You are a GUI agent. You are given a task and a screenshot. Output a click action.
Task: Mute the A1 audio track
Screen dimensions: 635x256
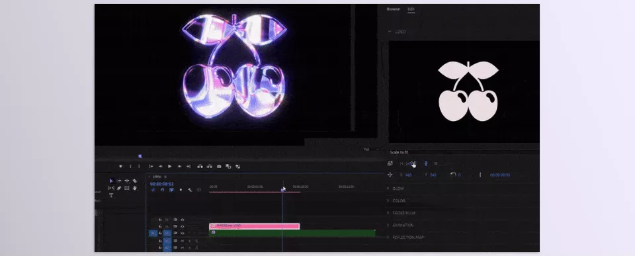[183, 241]
